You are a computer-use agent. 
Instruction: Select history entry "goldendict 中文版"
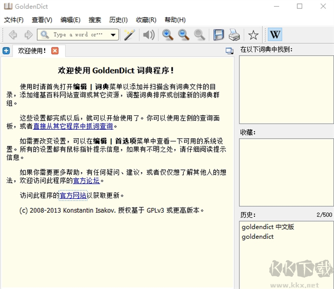click(267, 227)
